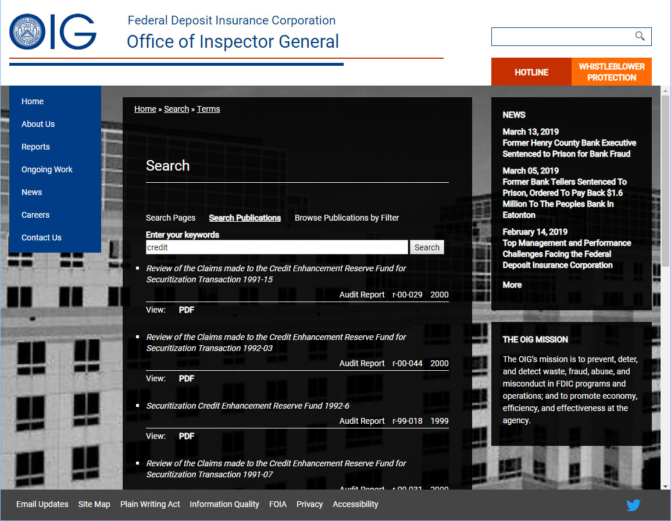Click More under the News panel
This screenshot has height=521, width=671.
[512, 285]
